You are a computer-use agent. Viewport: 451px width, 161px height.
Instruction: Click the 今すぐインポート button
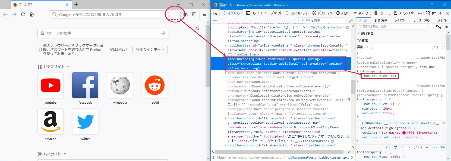[150, 50]
